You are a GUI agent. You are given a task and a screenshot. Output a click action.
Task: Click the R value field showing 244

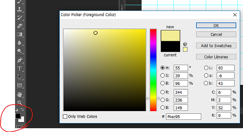pyautogui.click(x=181, y=93)
